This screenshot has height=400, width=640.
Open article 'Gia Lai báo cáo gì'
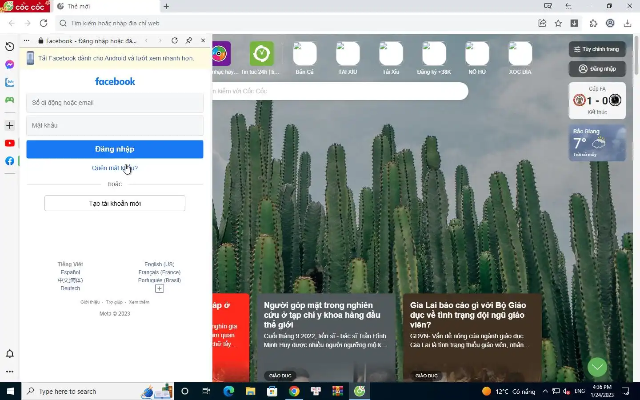[472, 338]
